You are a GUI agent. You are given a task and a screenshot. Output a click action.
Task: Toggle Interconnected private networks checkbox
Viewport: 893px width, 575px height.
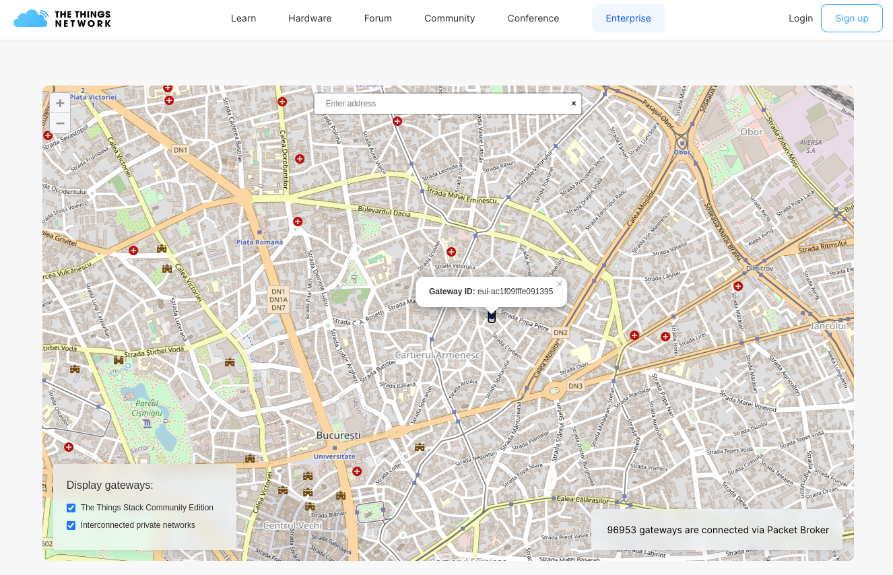point(71,525)
